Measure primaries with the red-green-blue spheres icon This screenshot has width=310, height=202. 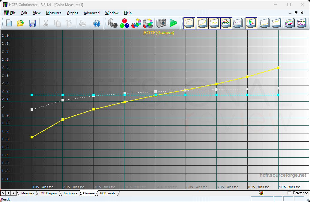pyautogui.click(x=124, y=23)
